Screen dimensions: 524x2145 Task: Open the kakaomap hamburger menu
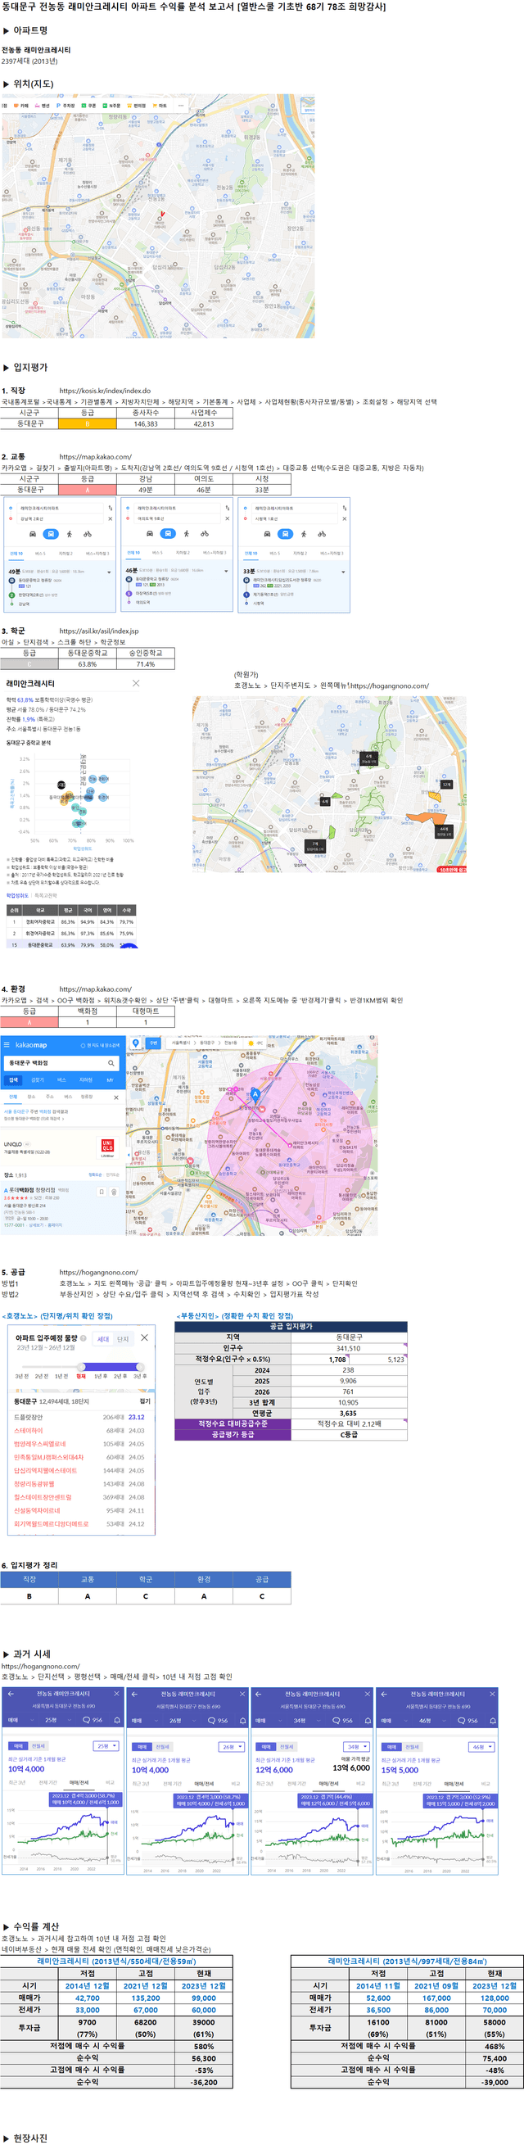7,1044
